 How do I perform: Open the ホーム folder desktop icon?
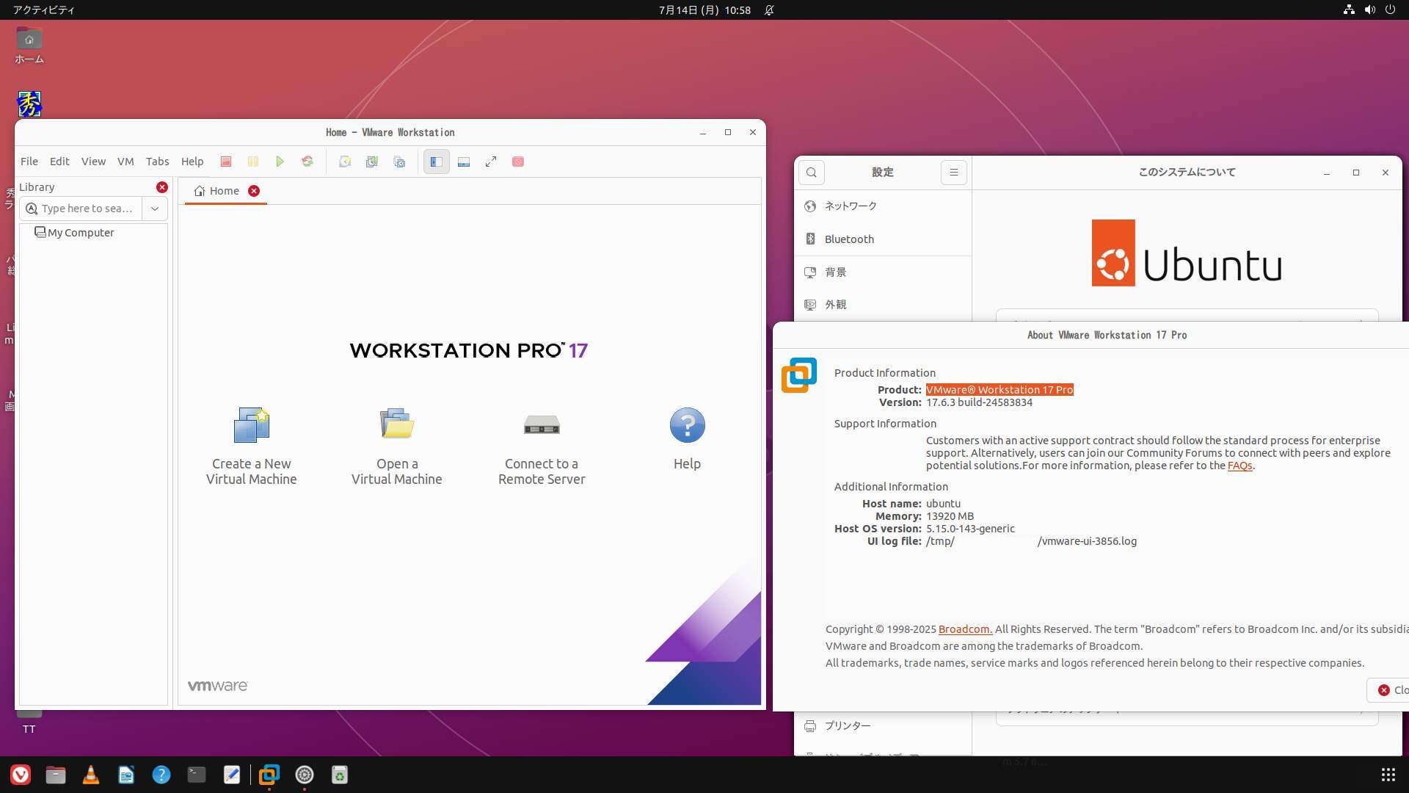[29, 46]
